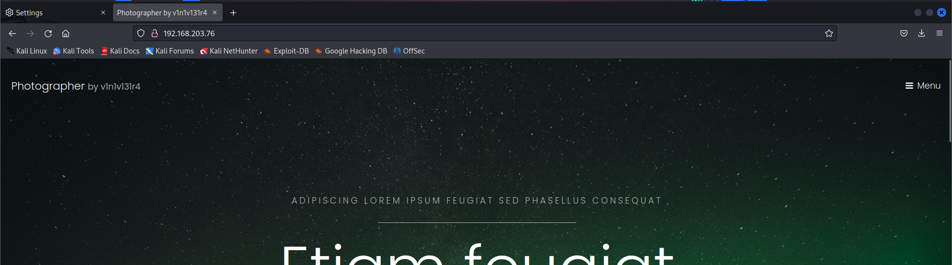
Task: View connection security lock info
Action: tap(155, 33)
